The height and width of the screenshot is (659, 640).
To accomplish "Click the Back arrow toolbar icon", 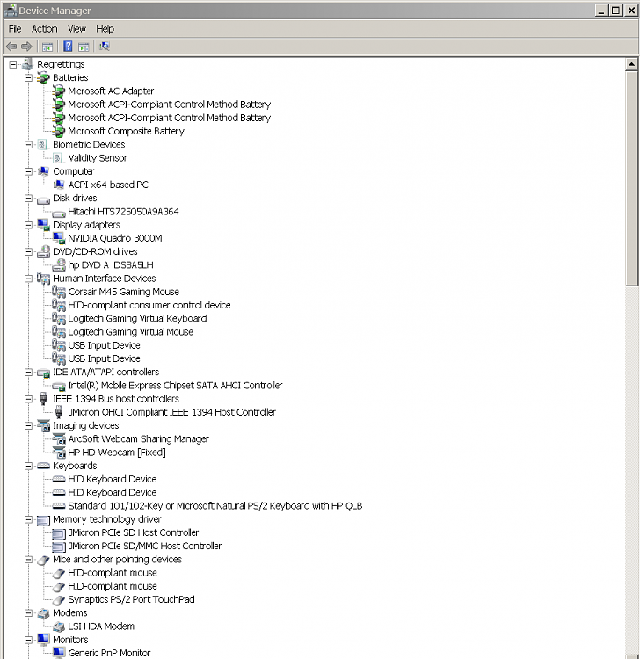I will 11,47.
